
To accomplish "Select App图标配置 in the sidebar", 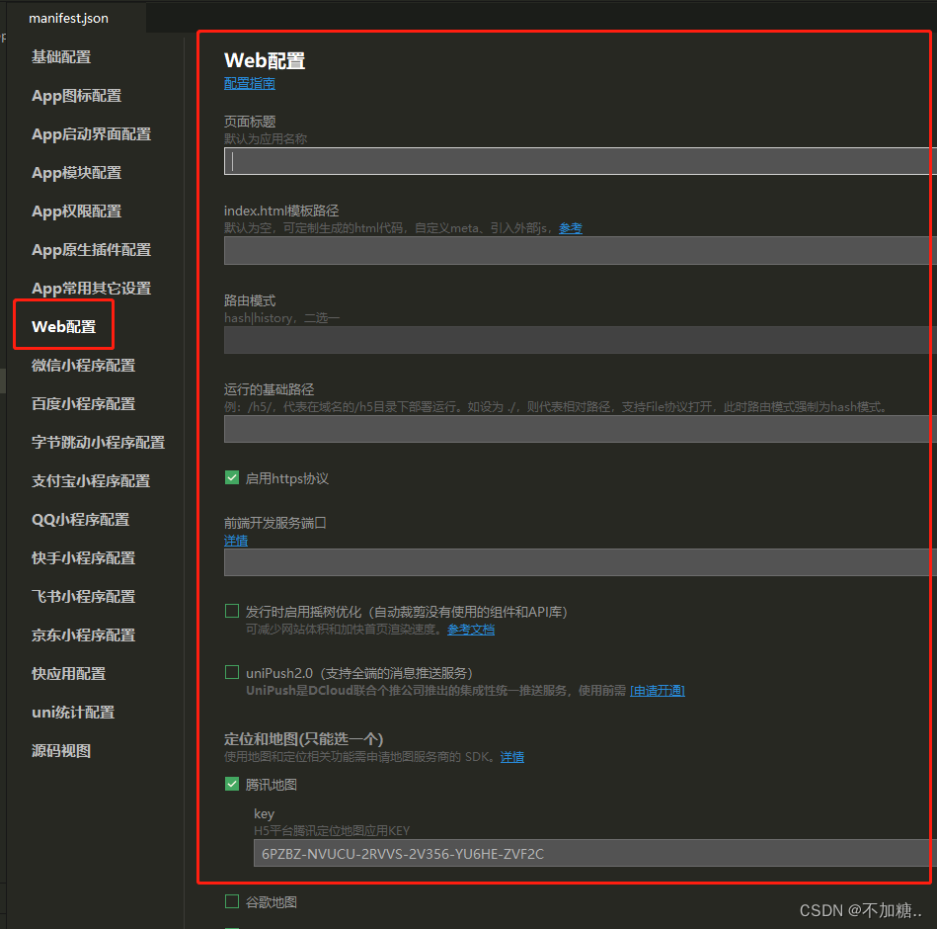I will (x=77, y=96).
